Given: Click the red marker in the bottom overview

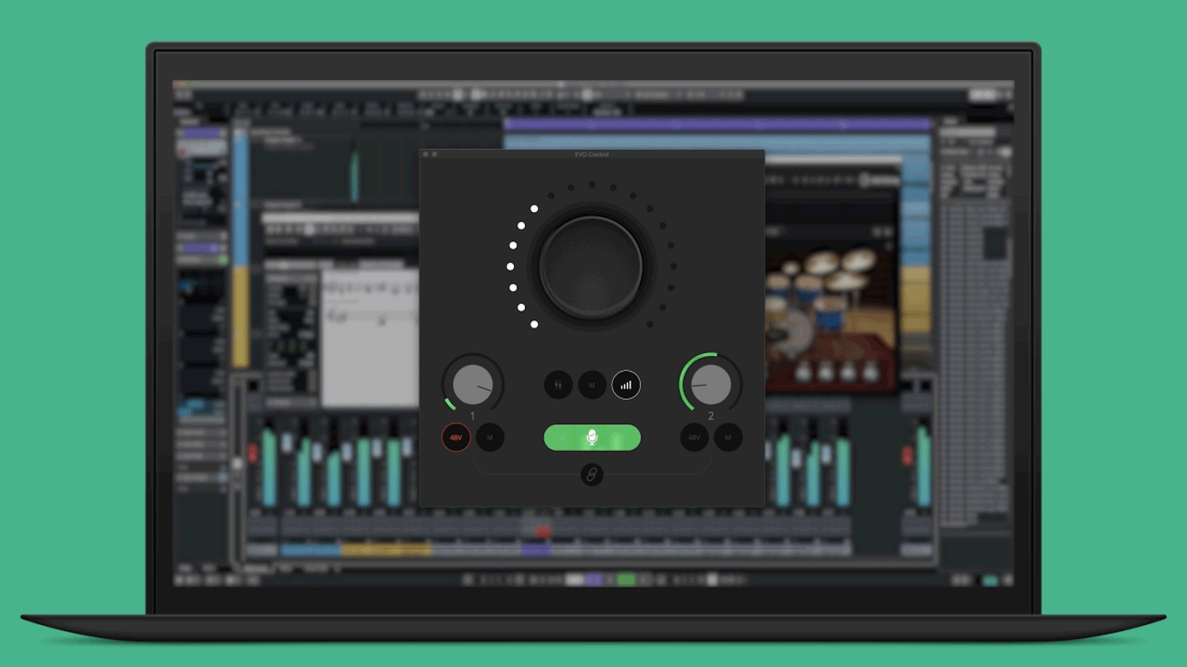Looking at the screenshot, I should click(543, 532).
